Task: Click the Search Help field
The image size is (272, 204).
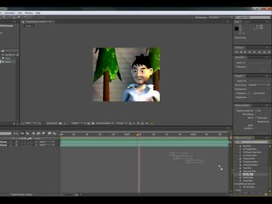Action: pos(253,17)
